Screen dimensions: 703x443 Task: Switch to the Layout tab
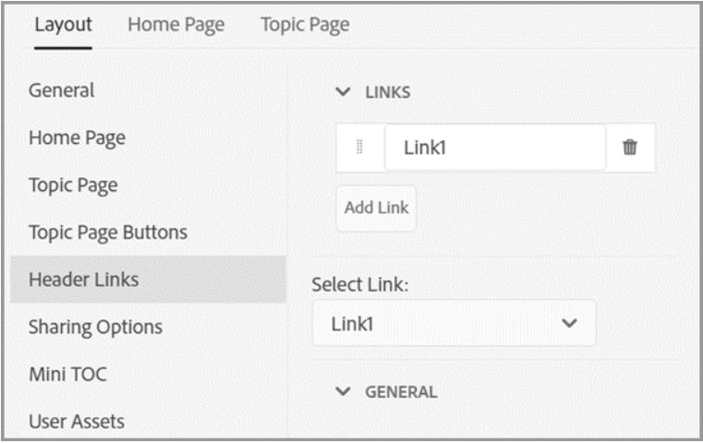point(63,25)
